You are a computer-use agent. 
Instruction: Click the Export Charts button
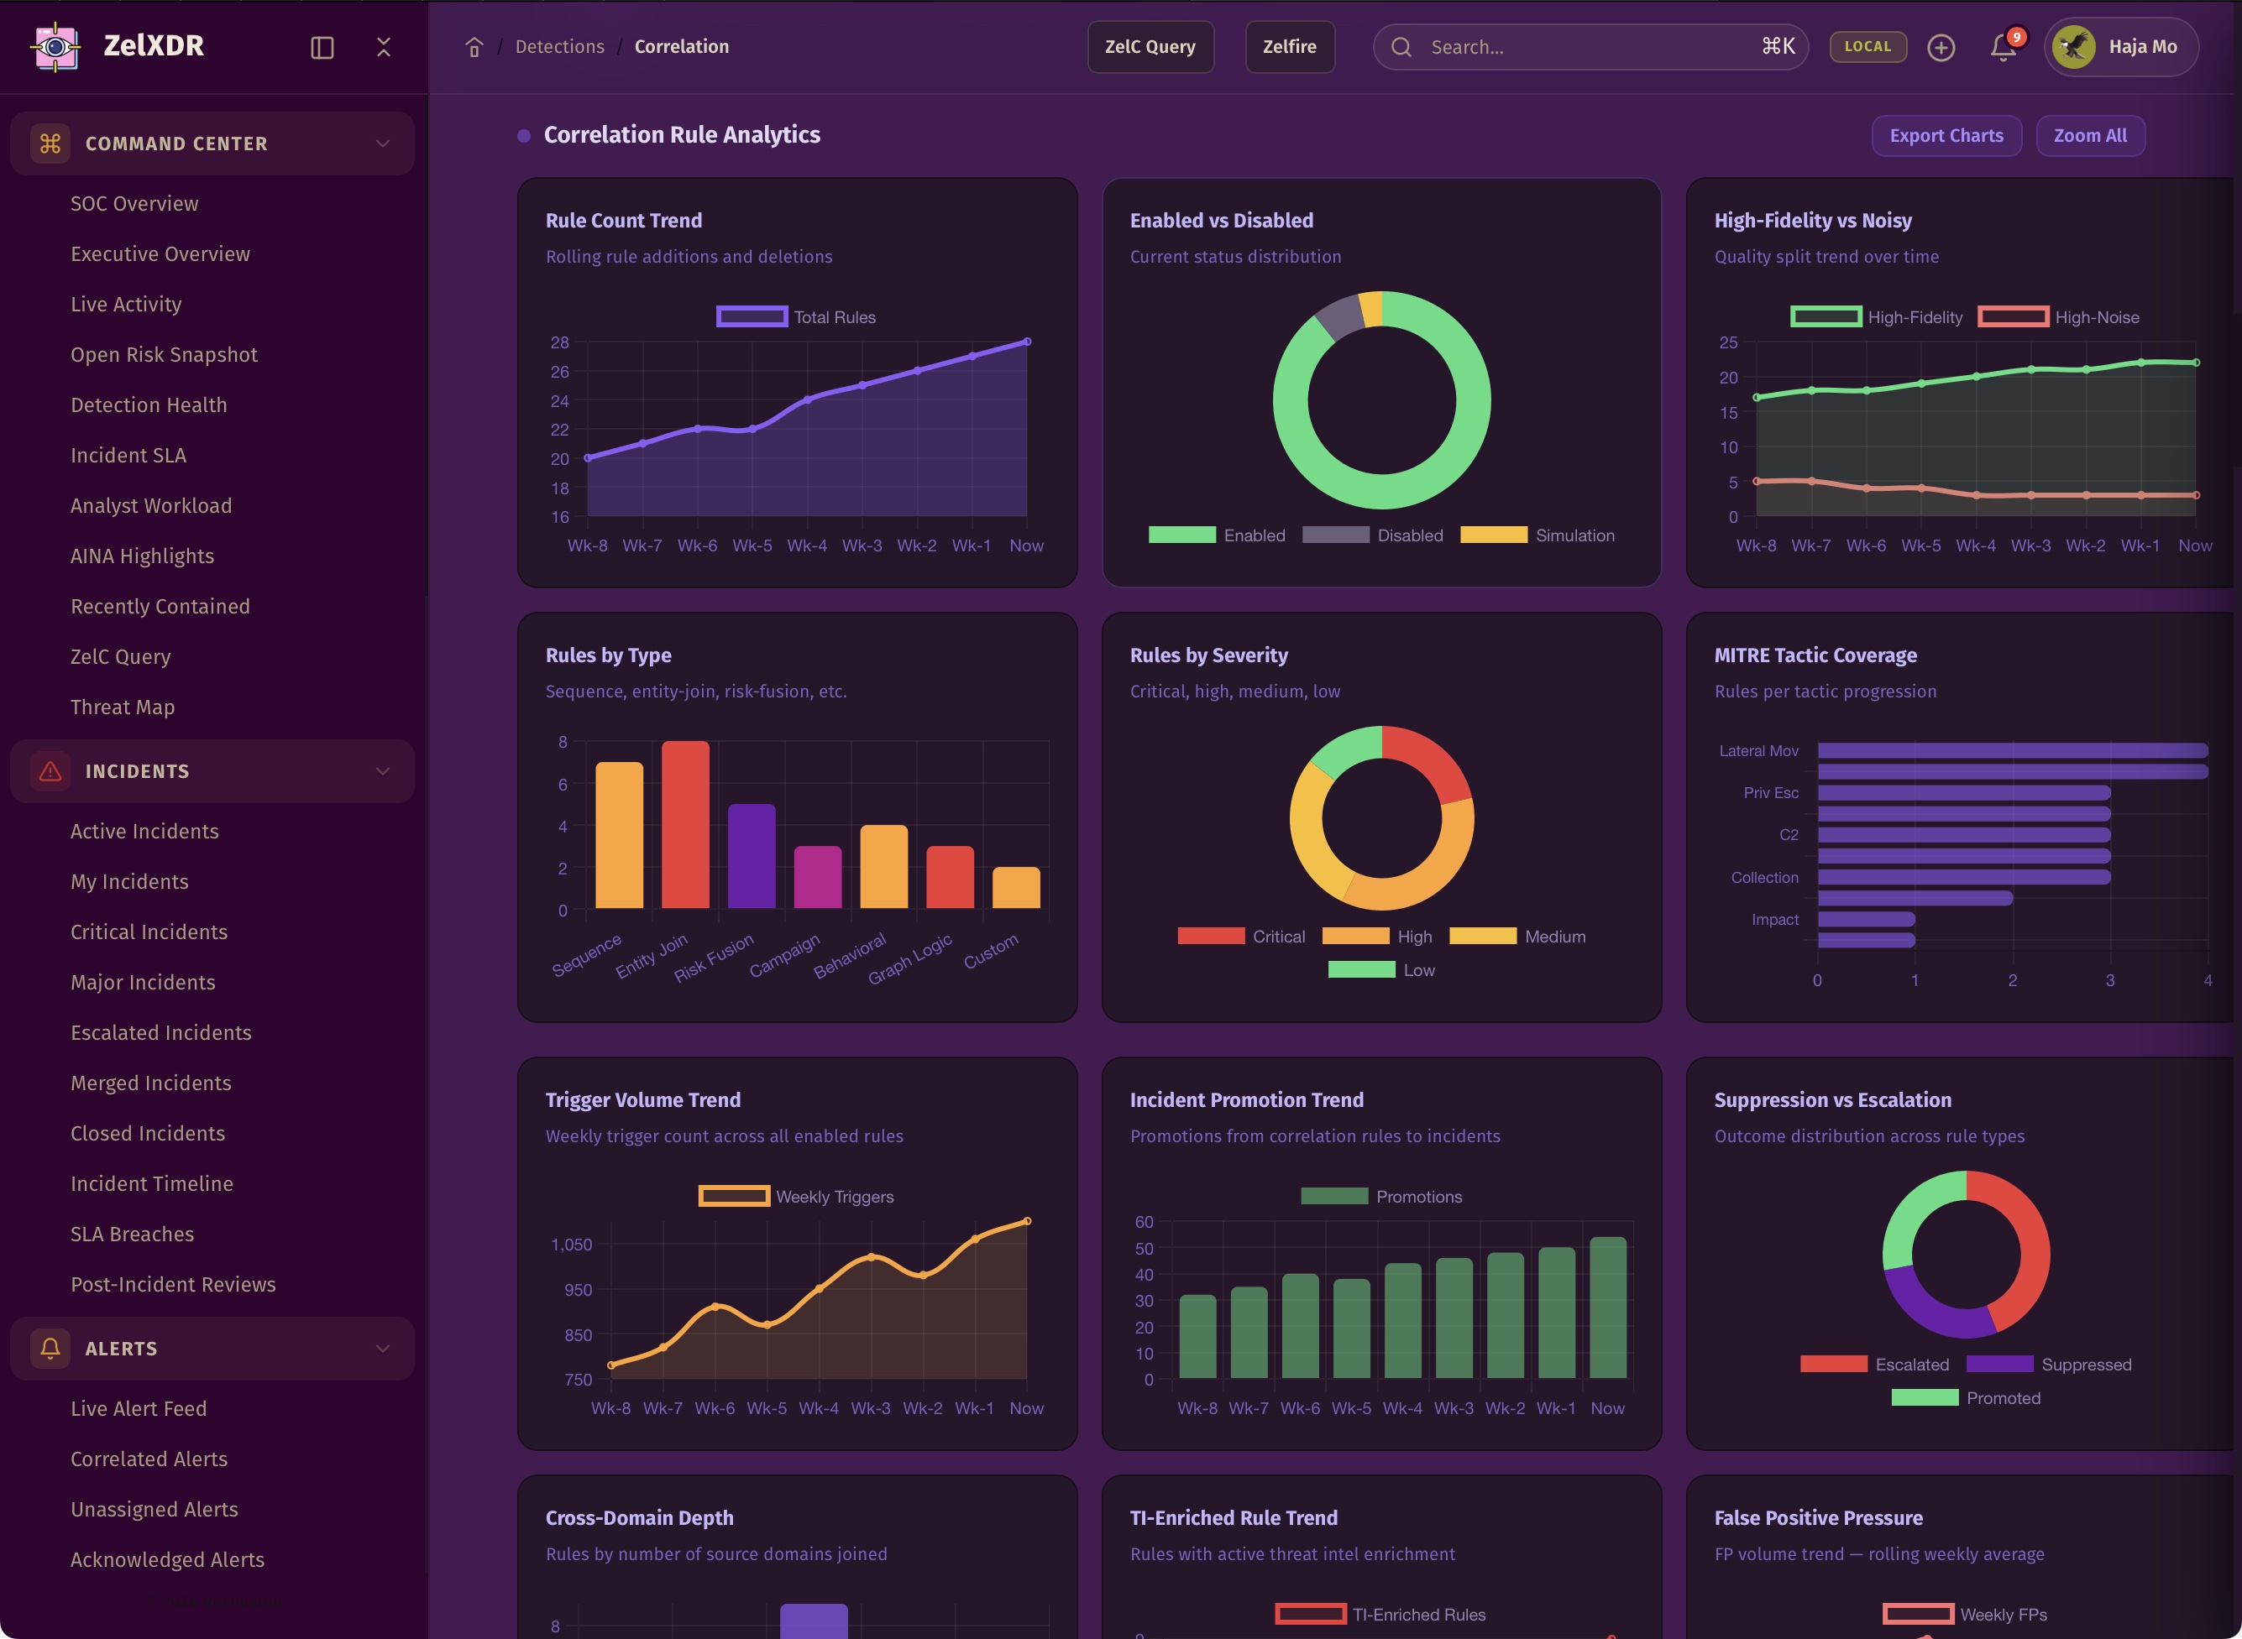[x=1946, y=136]
